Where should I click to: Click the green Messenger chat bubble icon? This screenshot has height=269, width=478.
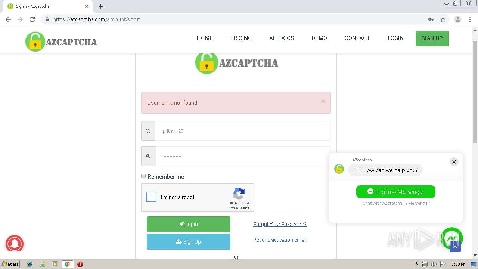pos(452,238)
